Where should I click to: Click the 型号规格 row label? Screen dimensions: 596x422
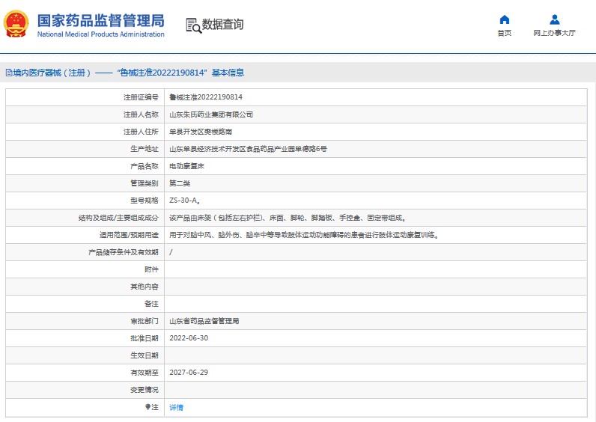144,201
